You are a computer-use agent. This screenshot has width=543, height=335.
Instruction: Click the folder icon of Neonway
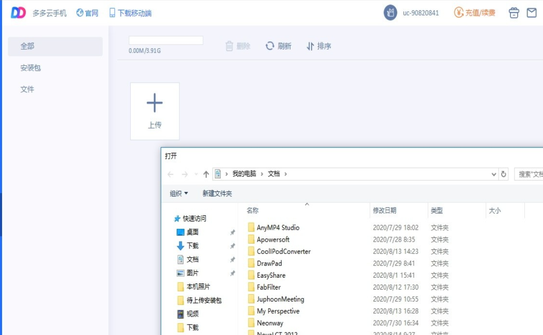[x=251, y=323]
